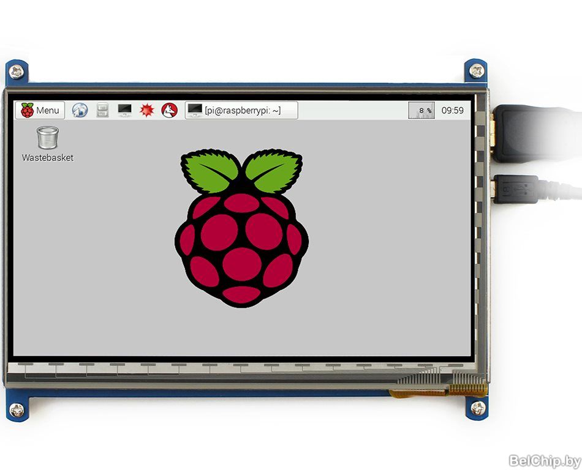Open Wolfram wolf icon
Screen dimensions: 582x470
[169, 110]
